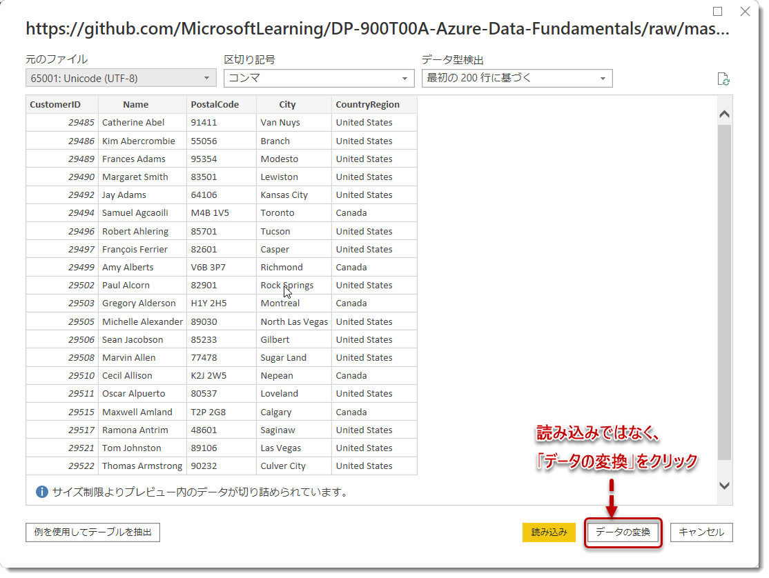Click the size limit truncation message

pos(200,492)
